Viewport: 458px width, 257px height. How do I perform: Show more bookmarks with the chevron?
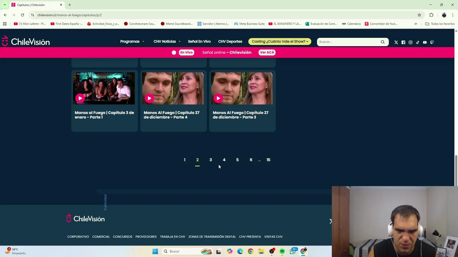[x=415, y=24]
